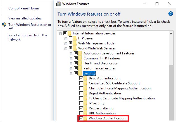176x123 pixels.
Task: Click the Web Management Tools folder icon
Action: [x=75, y=43]
